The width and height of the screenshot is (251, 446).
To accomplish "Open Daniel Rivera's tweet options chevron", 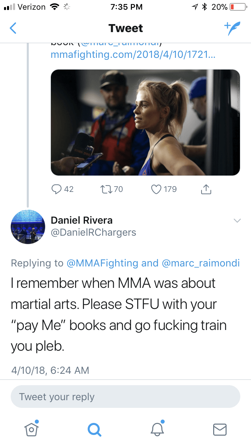I will point(237,221).
